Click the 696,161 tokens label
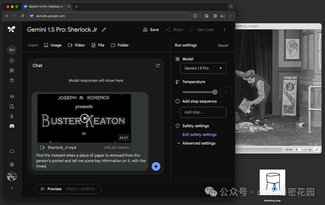 tap(116, 147)
